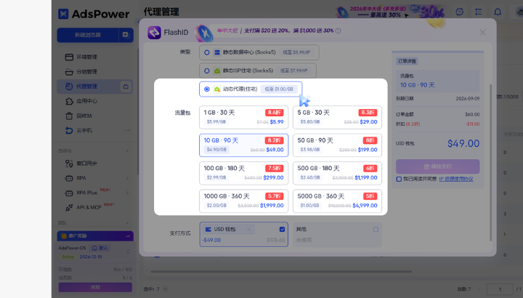Click the 2026年中大促 promotion banner
This screenshot has width=523, height=298.
392,12
